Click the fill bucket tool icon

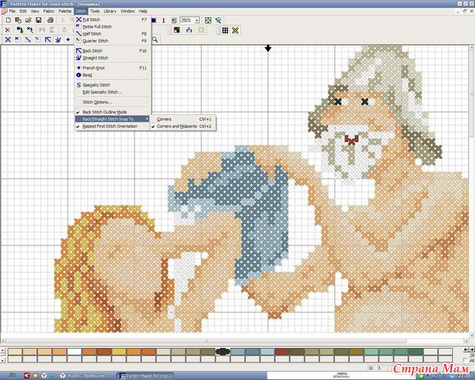(x=20, y=30)
